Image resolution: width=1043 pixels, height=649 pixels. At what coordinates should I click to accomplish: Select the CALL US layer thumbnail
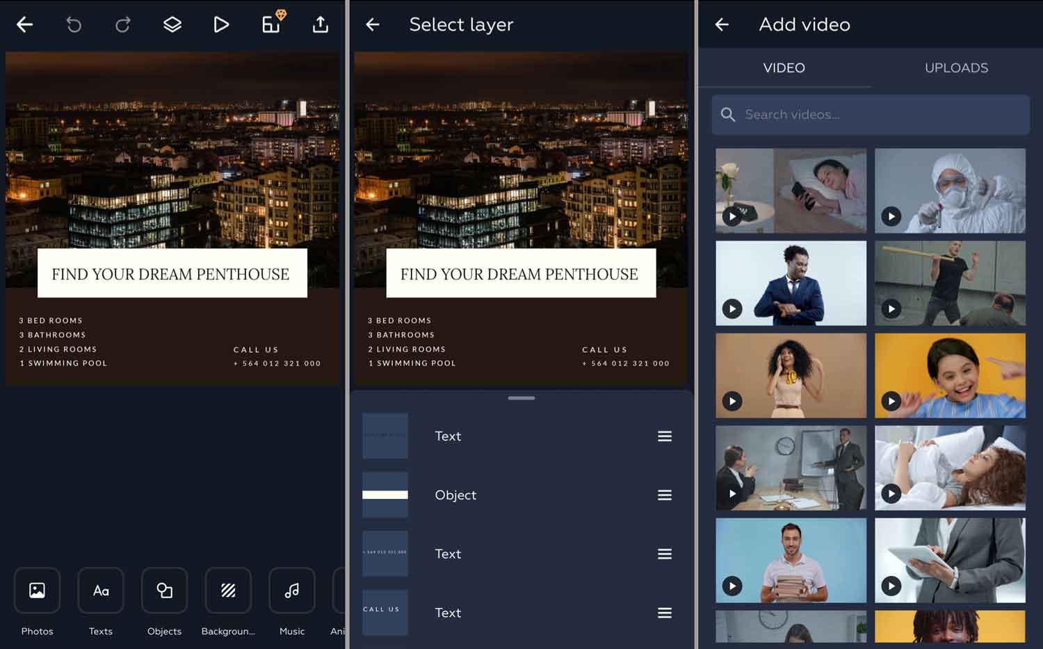click(x=385, y=612)
